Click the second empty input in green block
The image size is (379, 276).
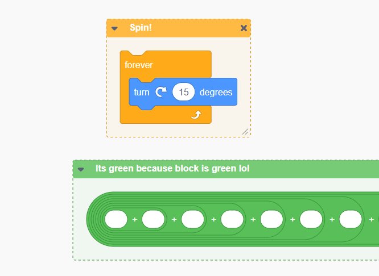point(154,219)
